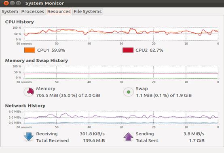Click the Memory pie chart icon
This screenshot has width=224, height=153.
point(29,92)
